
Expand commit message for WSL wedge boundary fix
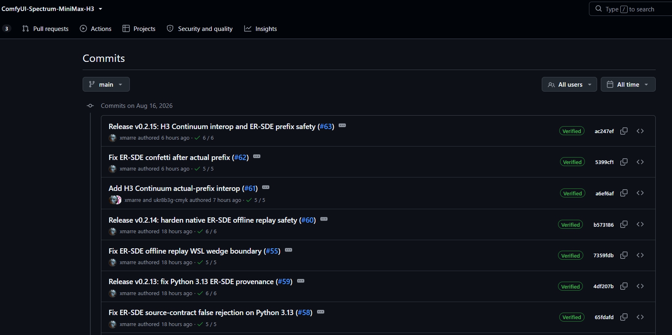pos(289,250)
